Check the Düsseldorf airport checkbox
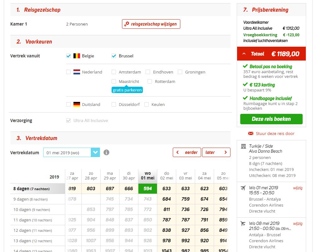Screen dimensions: 314x252 click(114, 104)
